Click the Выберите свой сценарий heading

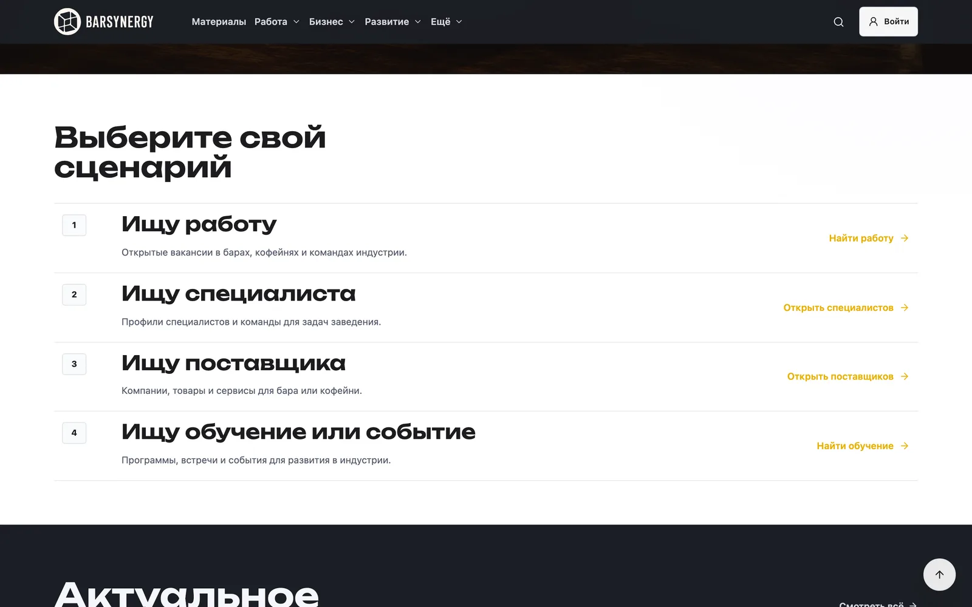click(x=190, y=152)
